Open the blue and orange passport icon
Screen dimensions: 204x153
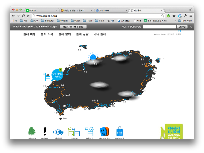(104, 131)
